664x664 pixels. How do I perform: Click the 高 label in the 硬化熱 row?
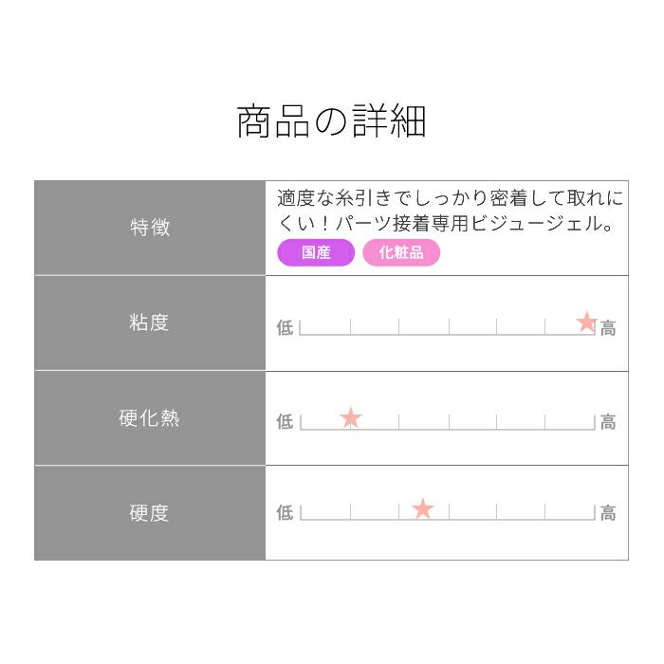(x=608, y=422)
